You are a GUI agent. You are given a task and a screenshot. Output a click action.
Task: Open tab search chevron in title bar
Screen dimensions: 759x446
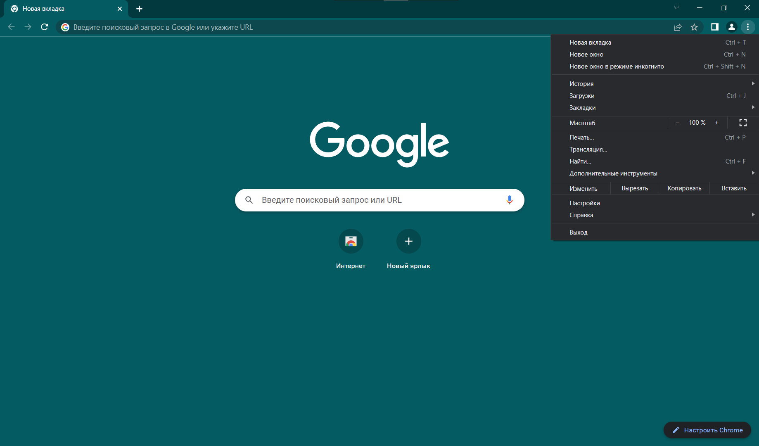coord(676,8)
